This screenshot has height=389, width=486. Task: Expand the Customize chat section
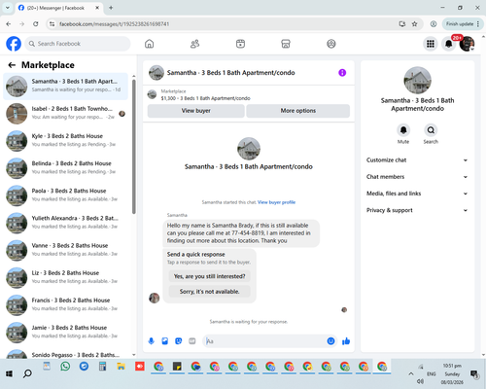[417, 160]
